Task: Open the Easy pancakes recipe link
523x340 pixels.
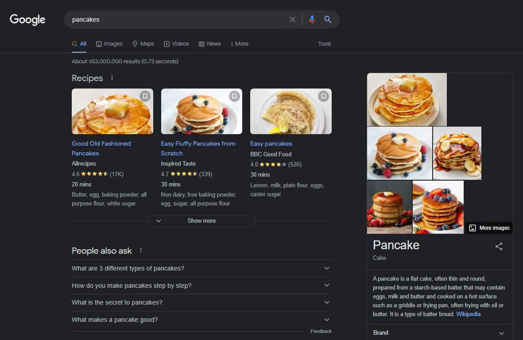Action: click(x=271, y=144)
